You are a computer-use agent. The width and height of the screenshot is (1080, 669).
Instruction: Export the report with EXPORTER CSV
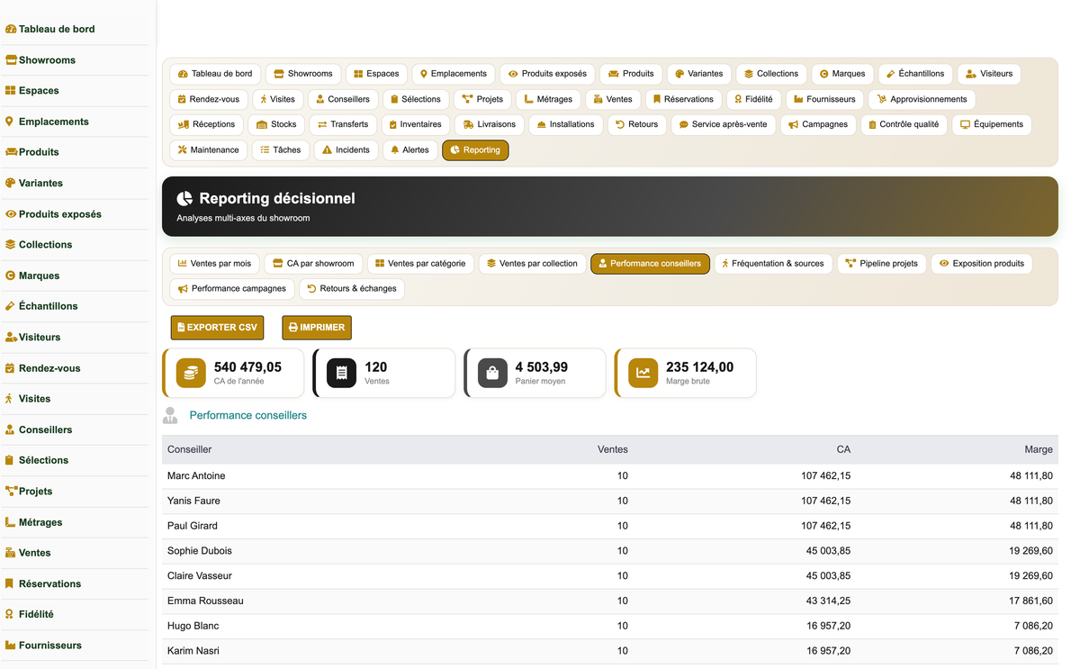pyautogui.click(x=217, y=328)
